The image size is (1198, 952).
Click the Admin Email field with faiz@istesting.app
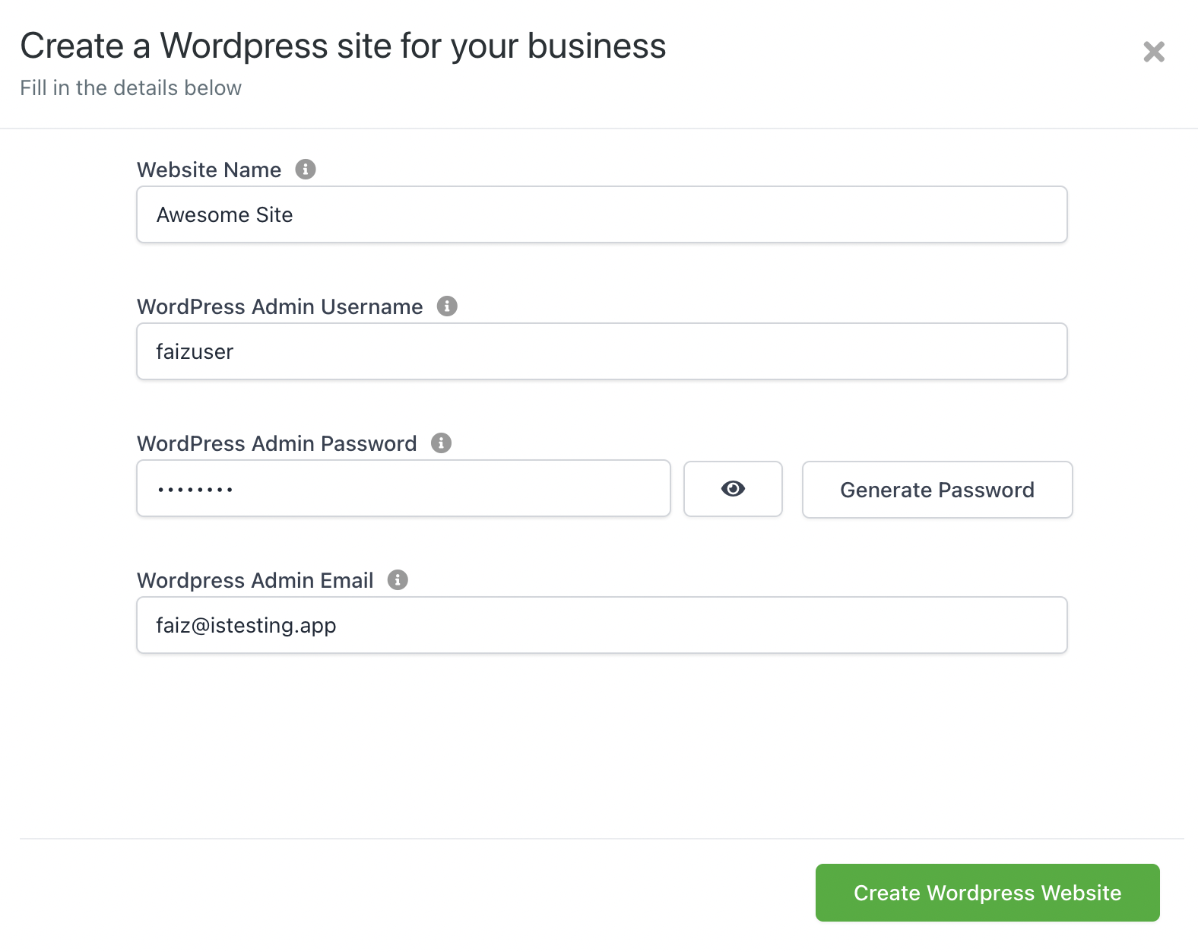tap(601, 625)
